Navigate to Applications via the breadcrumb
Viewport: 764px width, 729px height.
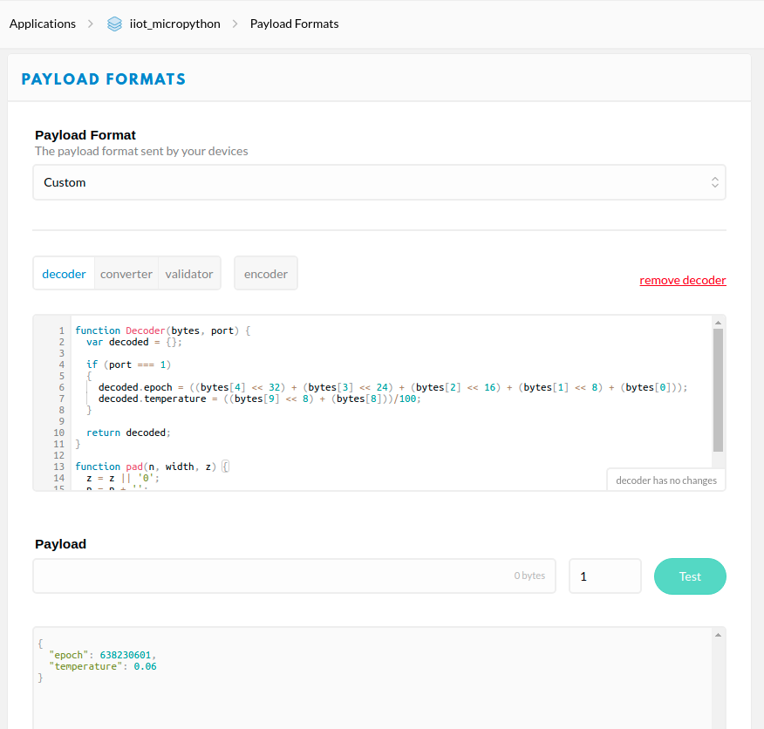pos(42,24)
